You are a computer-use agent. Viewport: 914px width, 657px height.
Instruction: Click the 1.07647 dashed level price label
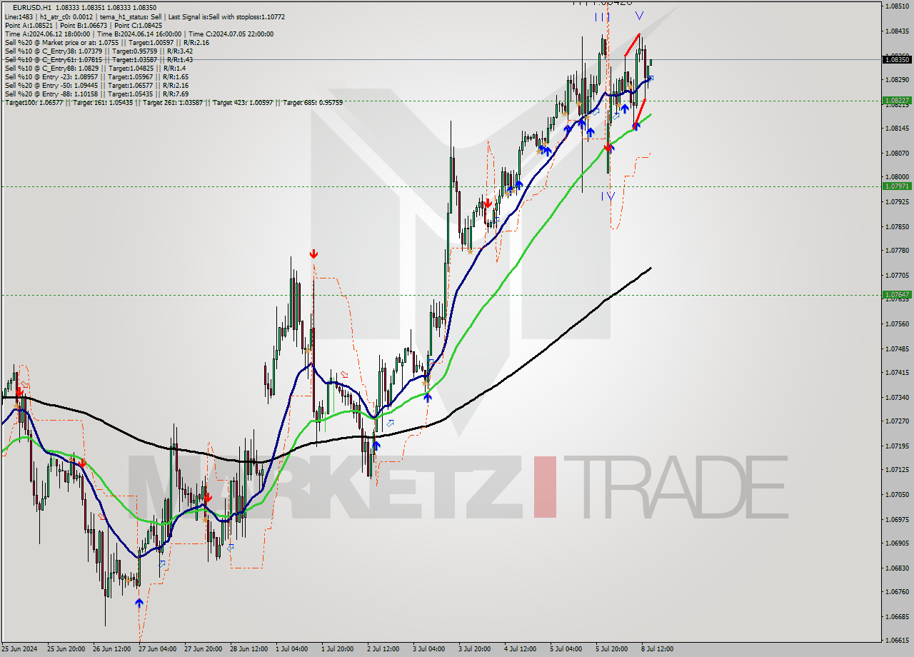(896, 294)
